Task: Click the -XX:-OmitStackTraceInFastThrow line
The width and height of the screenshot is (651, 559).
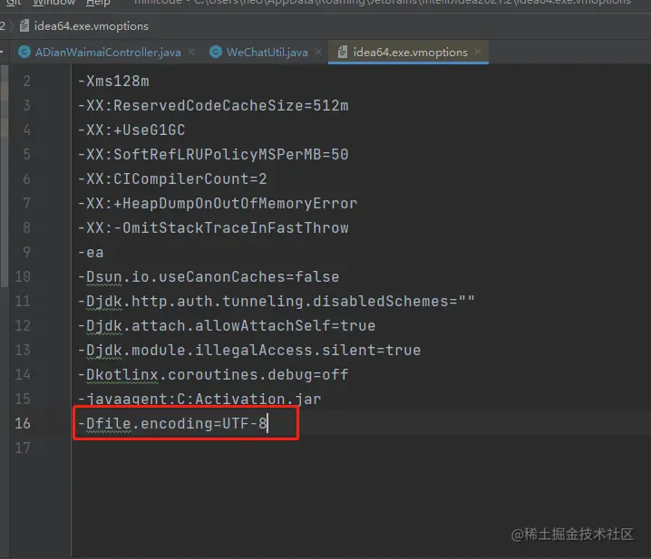Action: coord(213,227)
